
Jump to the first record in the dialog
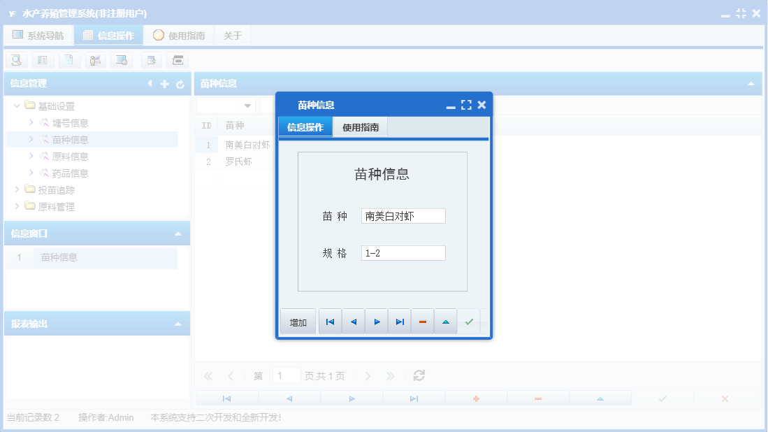329,321
